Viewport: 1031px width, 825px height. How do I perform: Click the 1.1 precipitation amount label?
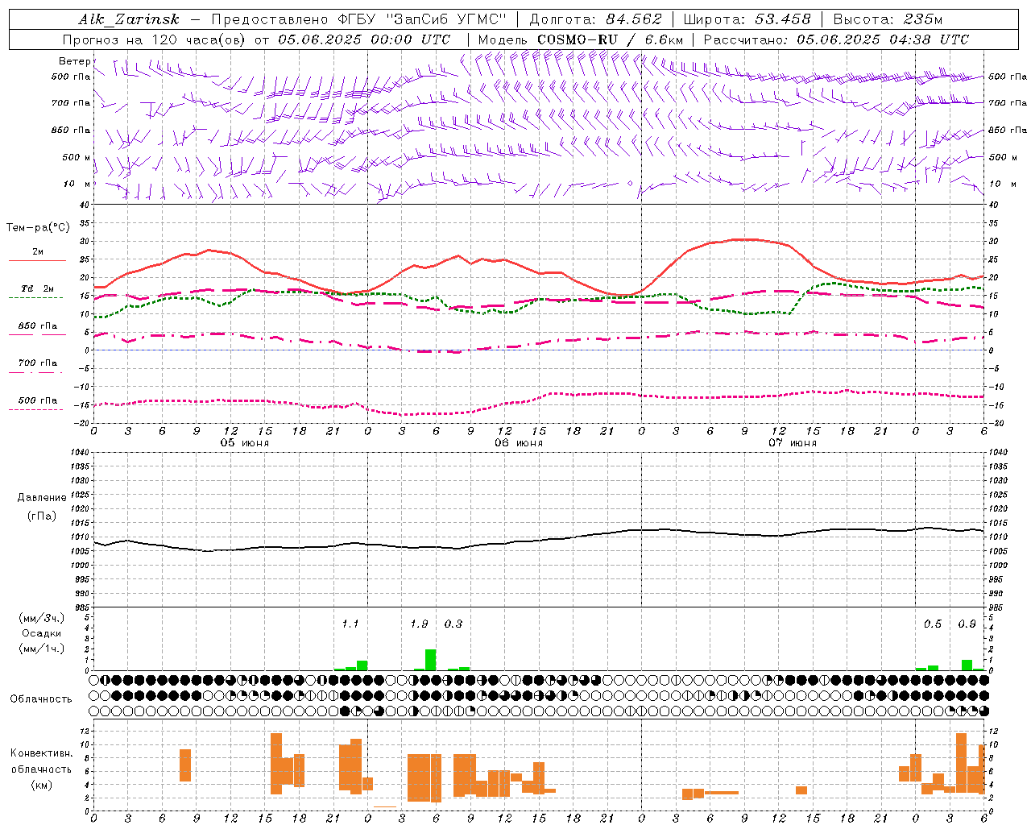[350, 624]
